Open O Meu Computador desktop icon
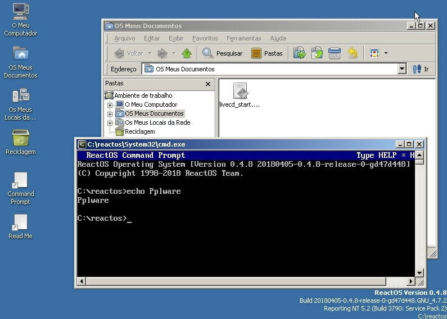Screen dimensions: 447x319 21,20
